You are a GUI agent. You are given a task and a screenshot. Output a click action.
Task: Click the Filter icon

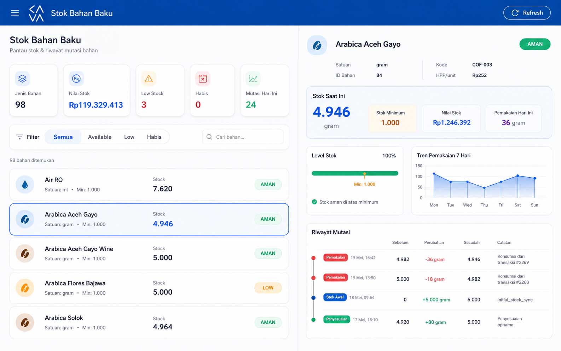19,137
